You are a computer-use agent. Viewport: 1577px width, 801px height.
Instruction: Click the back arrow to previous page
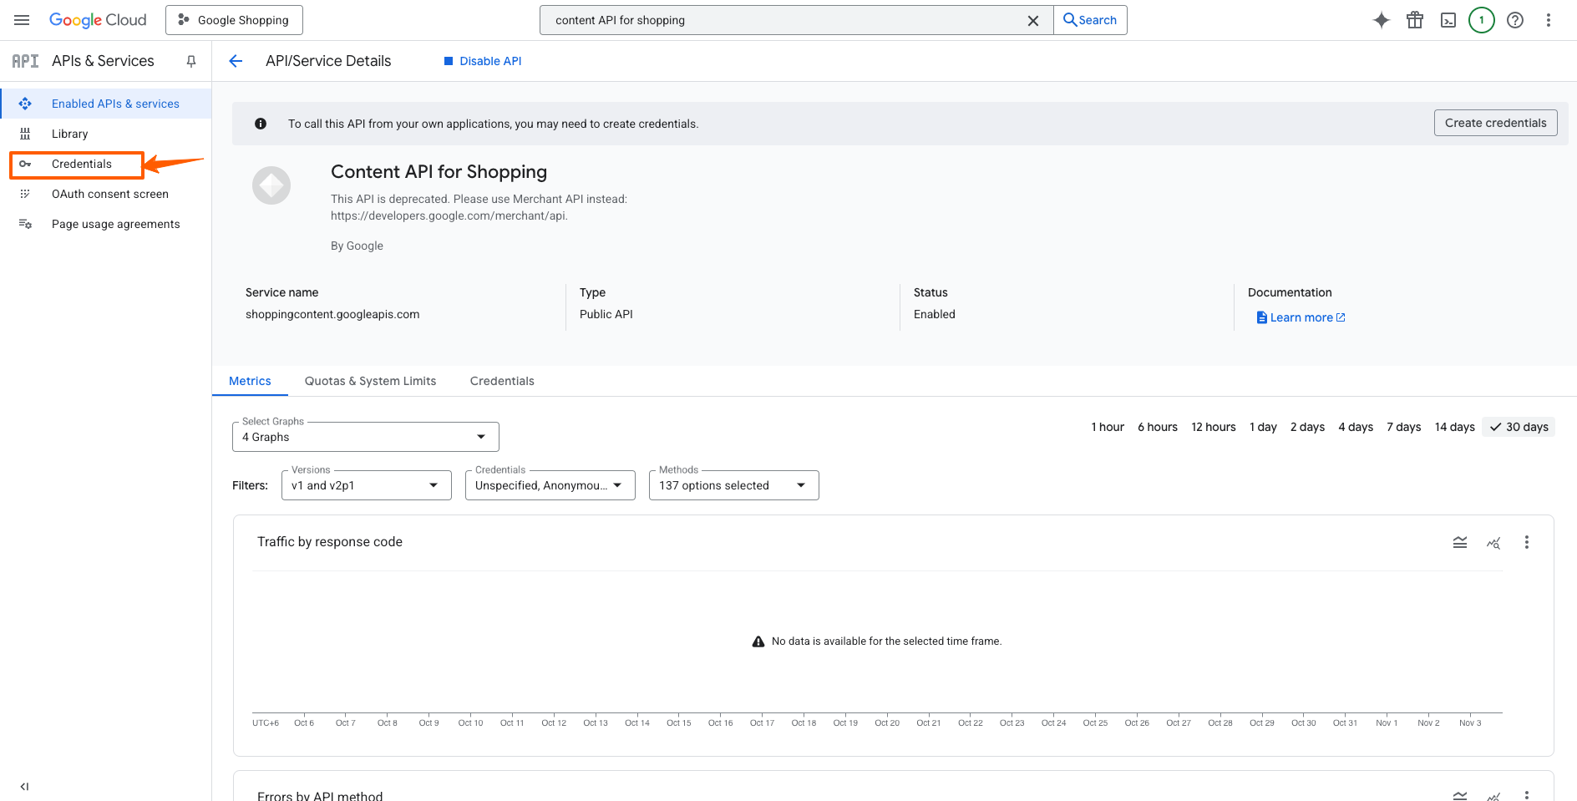tap(236, 61)
